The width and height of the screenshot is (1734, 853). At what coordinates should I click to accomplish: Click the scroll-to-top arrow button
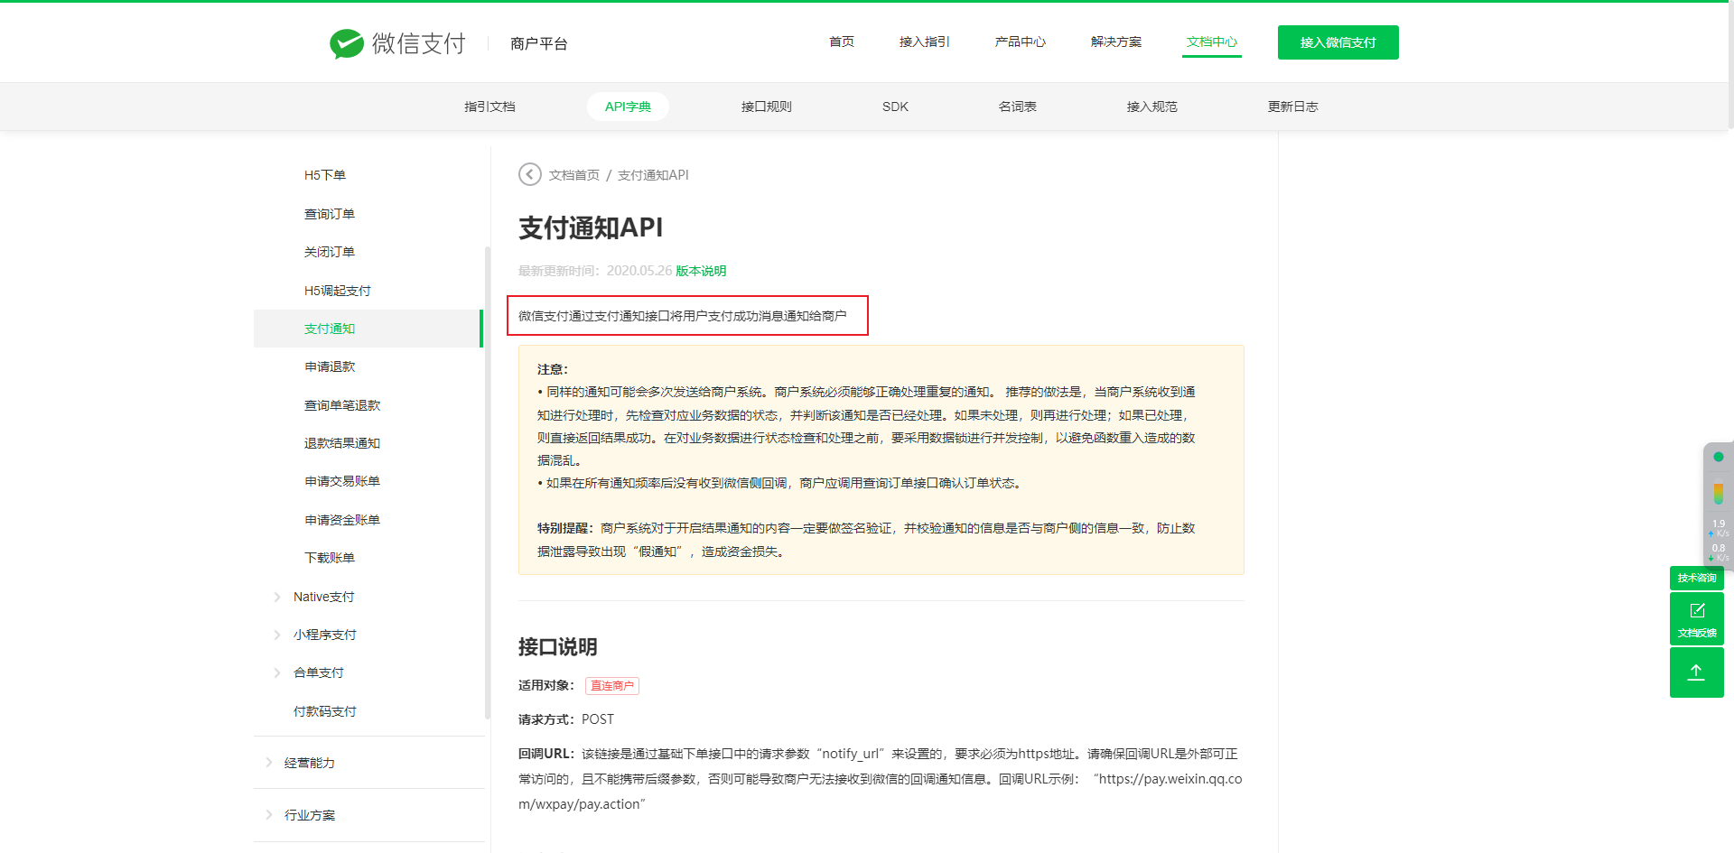[x=1696, y=672]
